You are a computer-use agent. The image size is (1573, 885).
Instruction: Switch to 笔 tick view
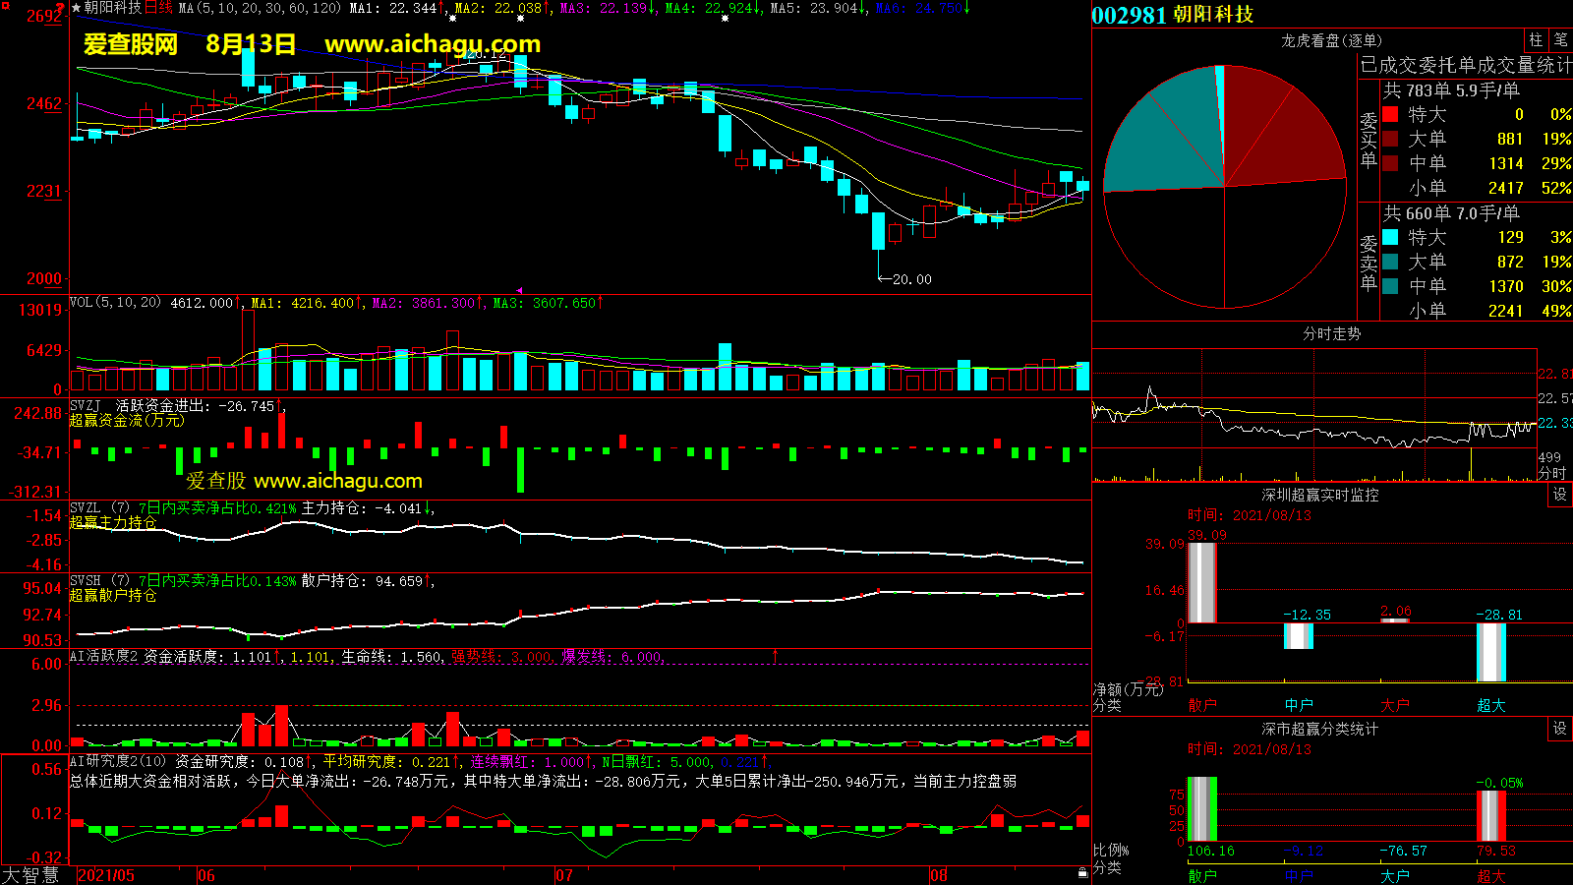[x=1561, y=40]
